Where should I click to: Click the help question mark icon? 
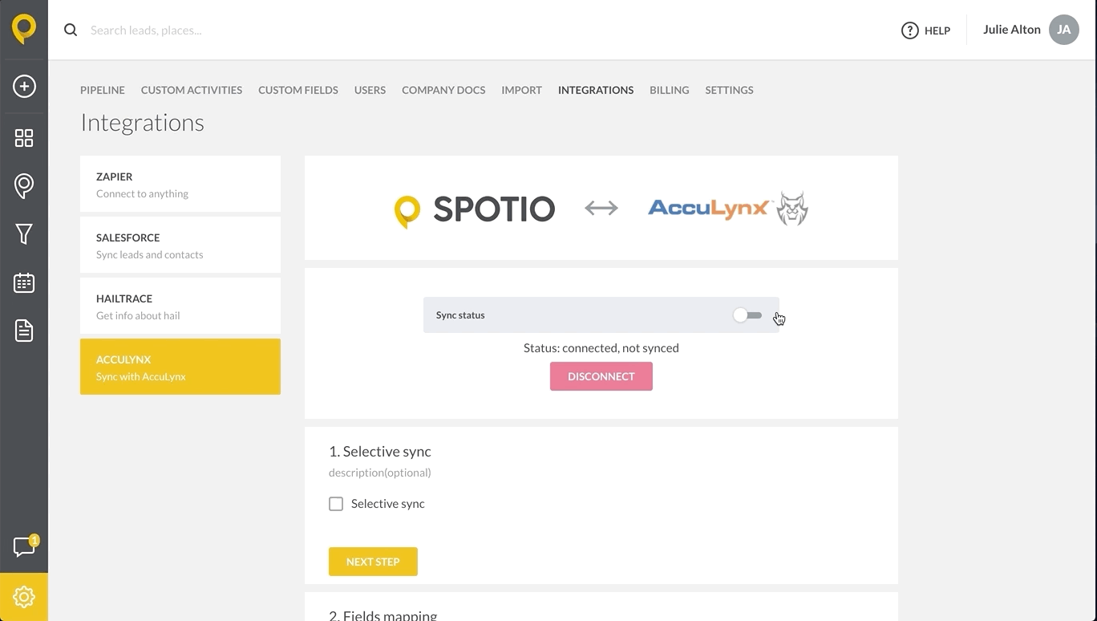coord(909,30)
